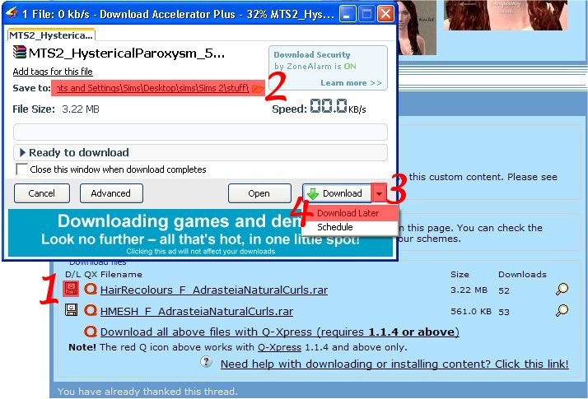The image size is (588, 399).
Task: Close the Download Accelerator Plus window
Action: click(385, 14)
